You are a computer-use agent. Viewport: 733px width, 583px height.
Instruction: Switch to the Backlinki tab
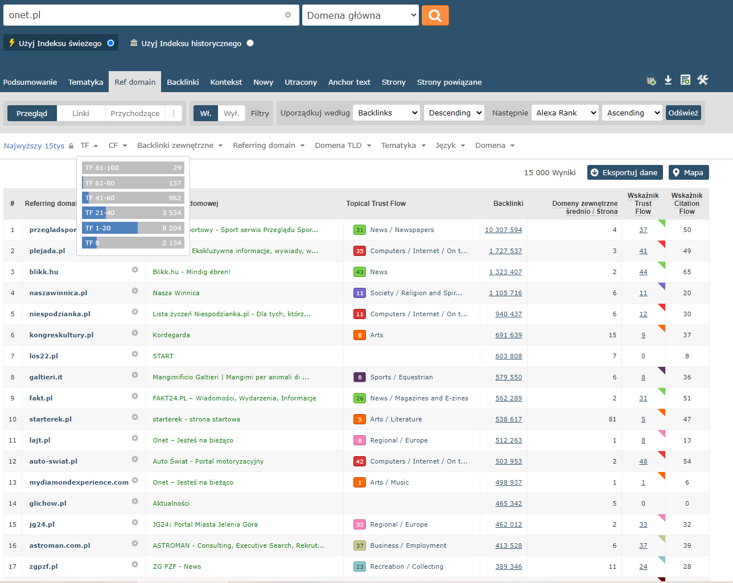(x=183, y=82)
